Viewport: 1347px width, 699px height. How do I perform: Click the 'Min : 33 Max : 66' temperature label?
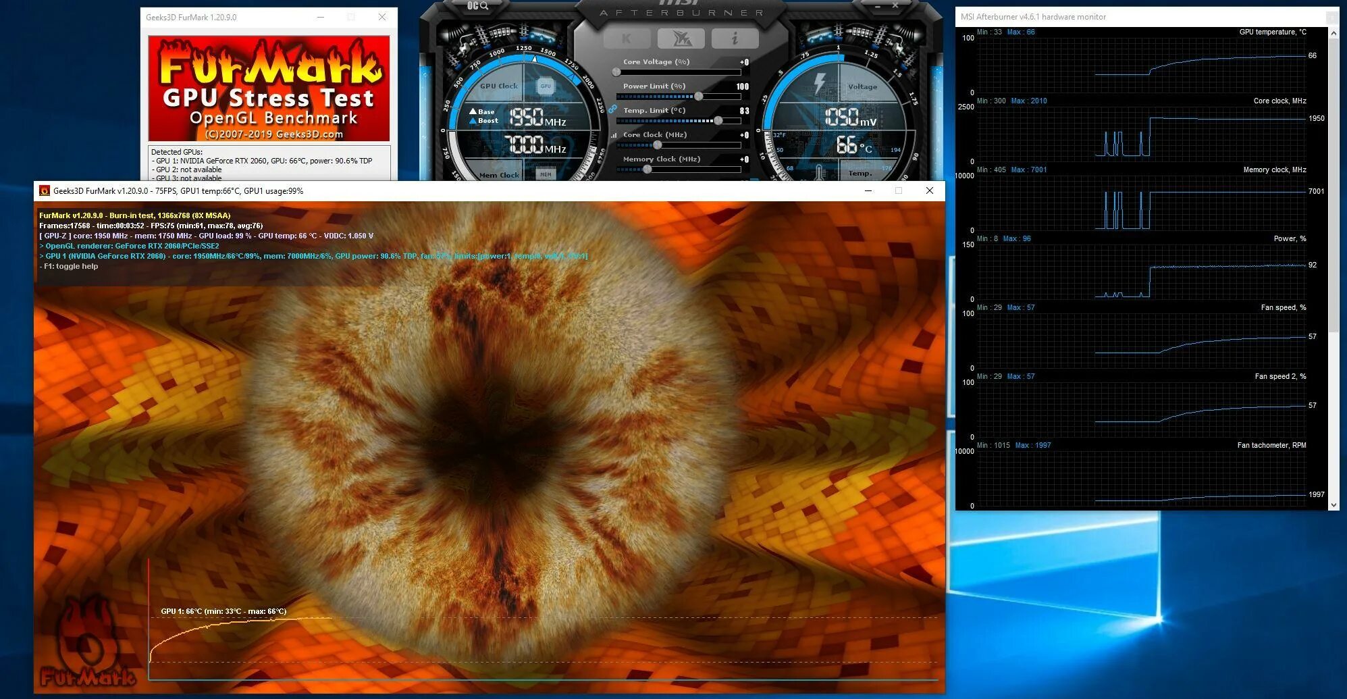tap(1005, 32)
